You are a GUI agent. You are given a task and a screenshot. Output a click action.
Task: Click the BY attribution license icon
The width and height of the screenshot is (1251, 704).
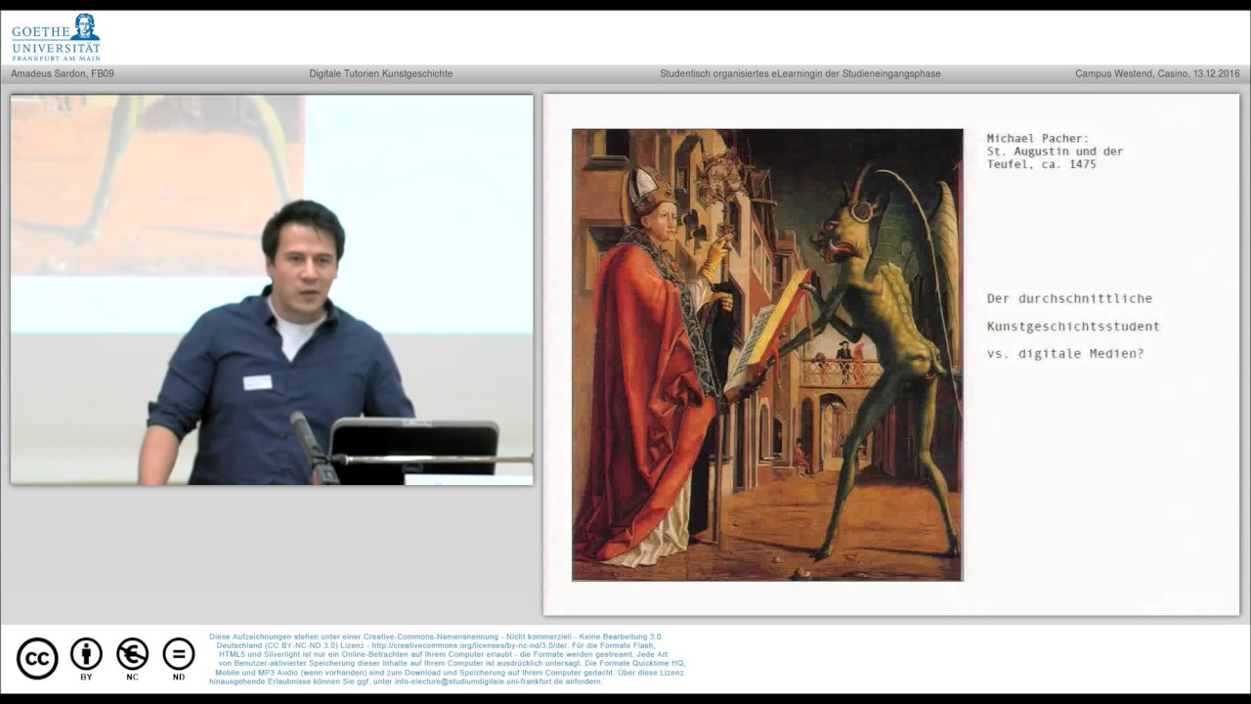[86, 659]
